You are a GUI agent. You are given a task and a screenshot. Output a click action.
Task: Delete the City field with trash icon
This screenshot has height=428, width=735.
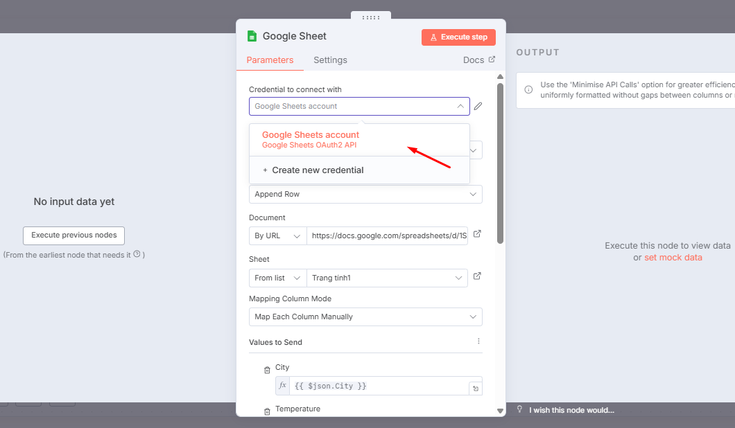[x=267, y=370]
